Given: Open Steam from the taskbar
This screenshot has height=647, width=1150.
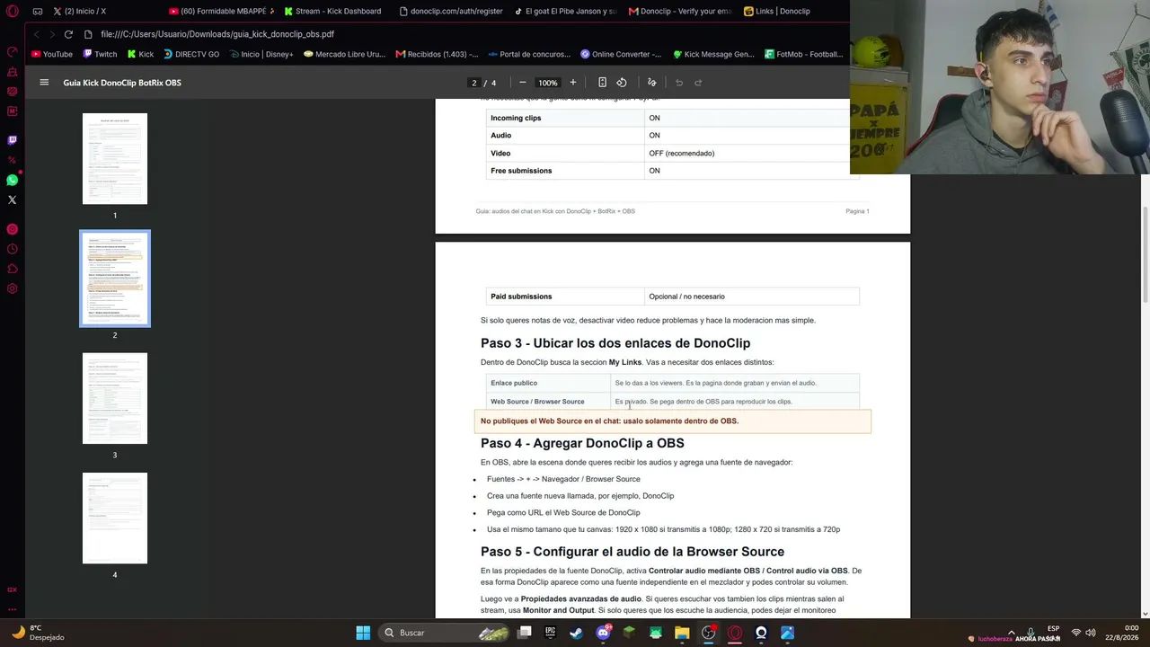Looking at the screenshot, I should [577, 633].
